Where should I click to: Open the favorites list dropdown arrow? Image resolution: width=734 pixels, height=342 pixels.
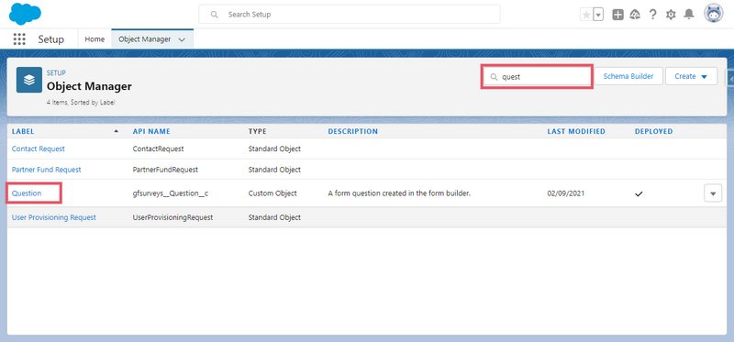click(598, 15)
